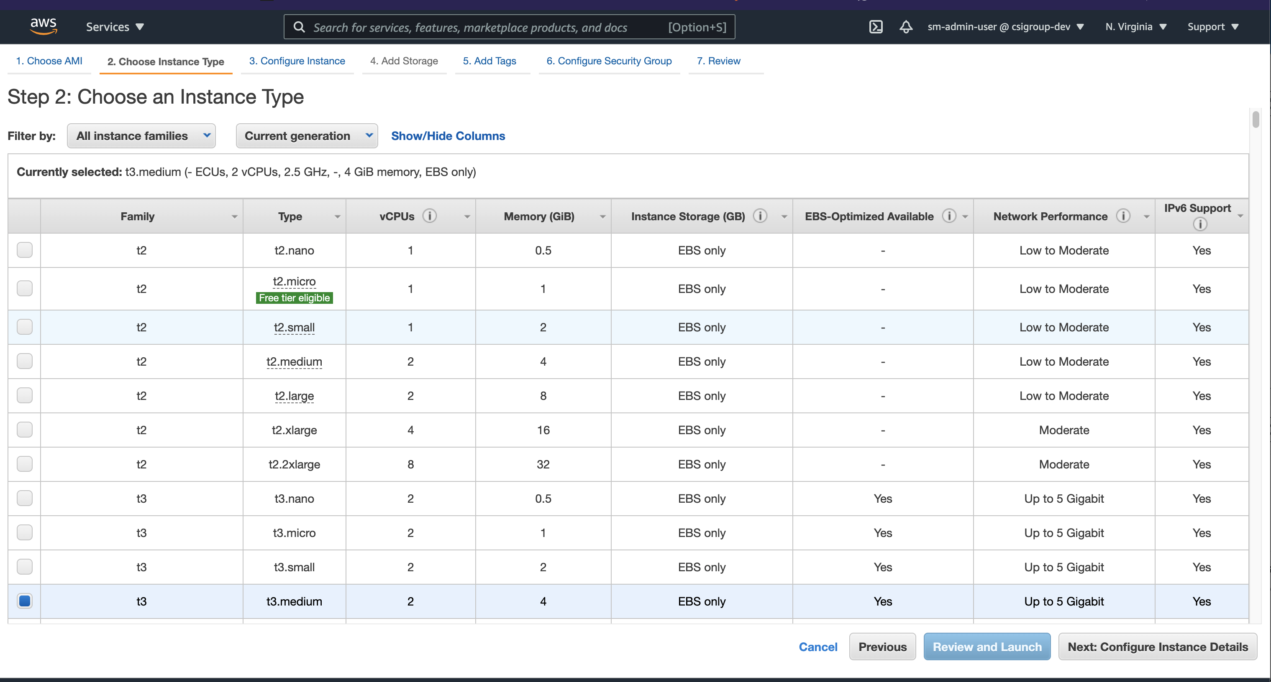Click 2. Choose Instance Type tab
The height and width of the screenshot is (682, 1271).
click(166, 61)
